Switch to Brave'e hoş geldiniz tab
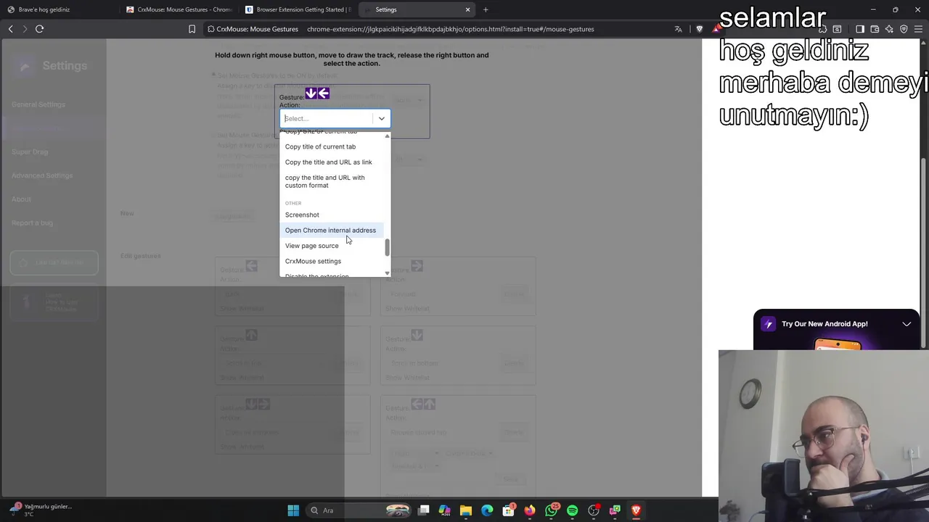 coord(58,9)
